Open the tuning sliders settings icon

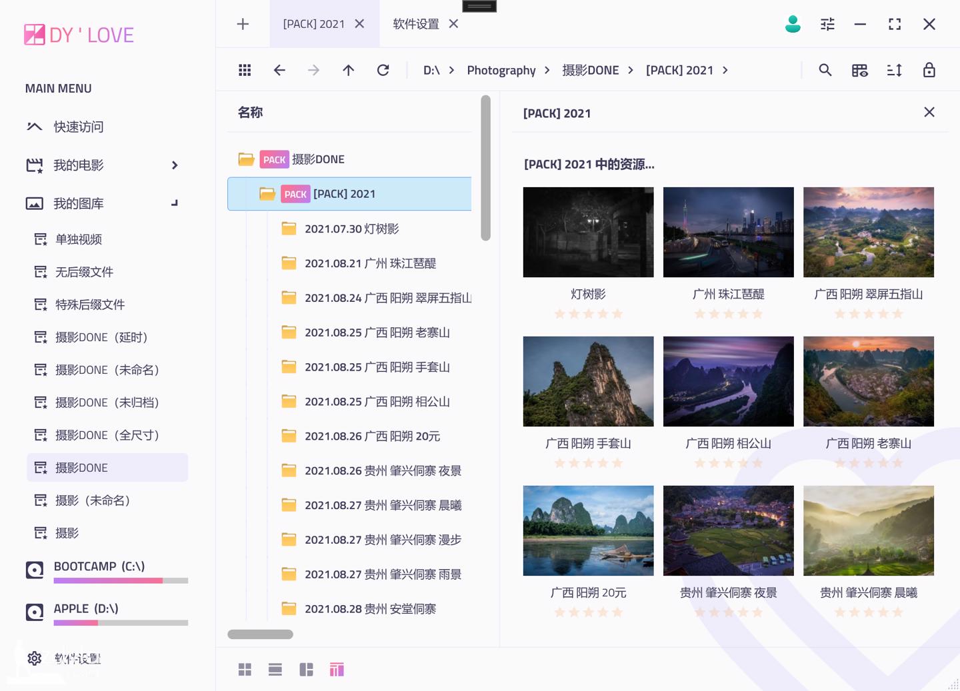click(x=827, y=24)
